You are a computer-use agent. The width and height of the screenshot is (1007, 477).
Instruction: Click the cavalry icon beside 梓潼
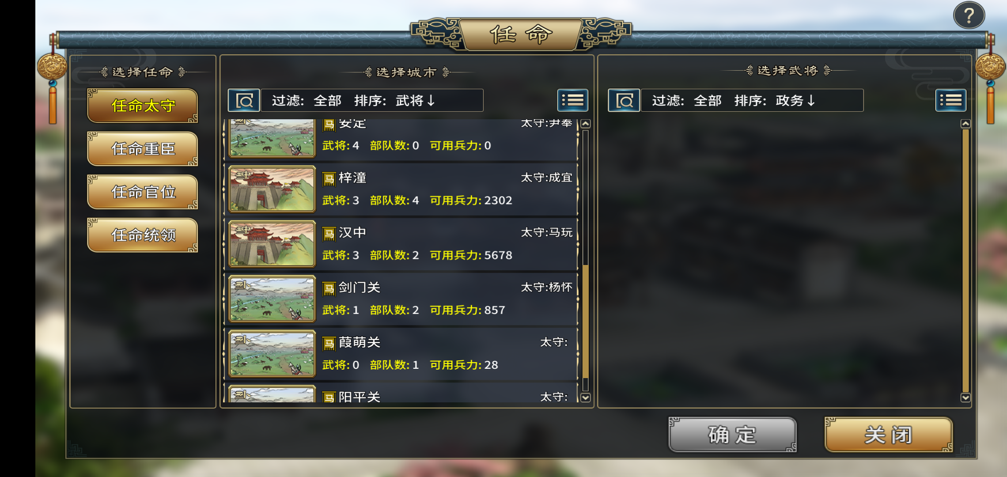[329, 179]
